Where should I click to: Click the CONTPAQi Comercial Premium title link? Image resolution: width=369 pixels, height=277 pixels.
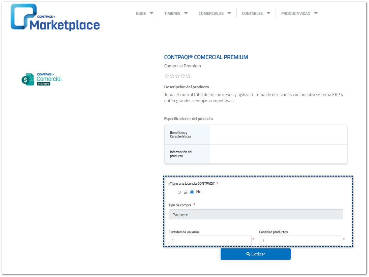pos(206,57)
